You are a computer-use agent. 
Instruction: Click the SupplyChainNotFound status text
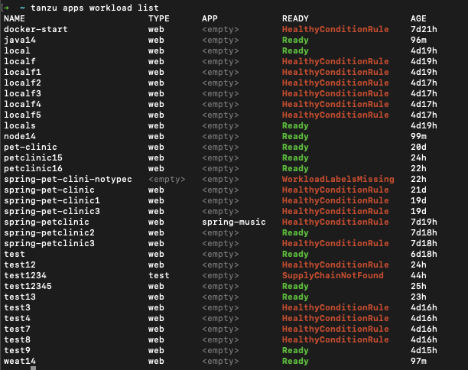(333, 275)
